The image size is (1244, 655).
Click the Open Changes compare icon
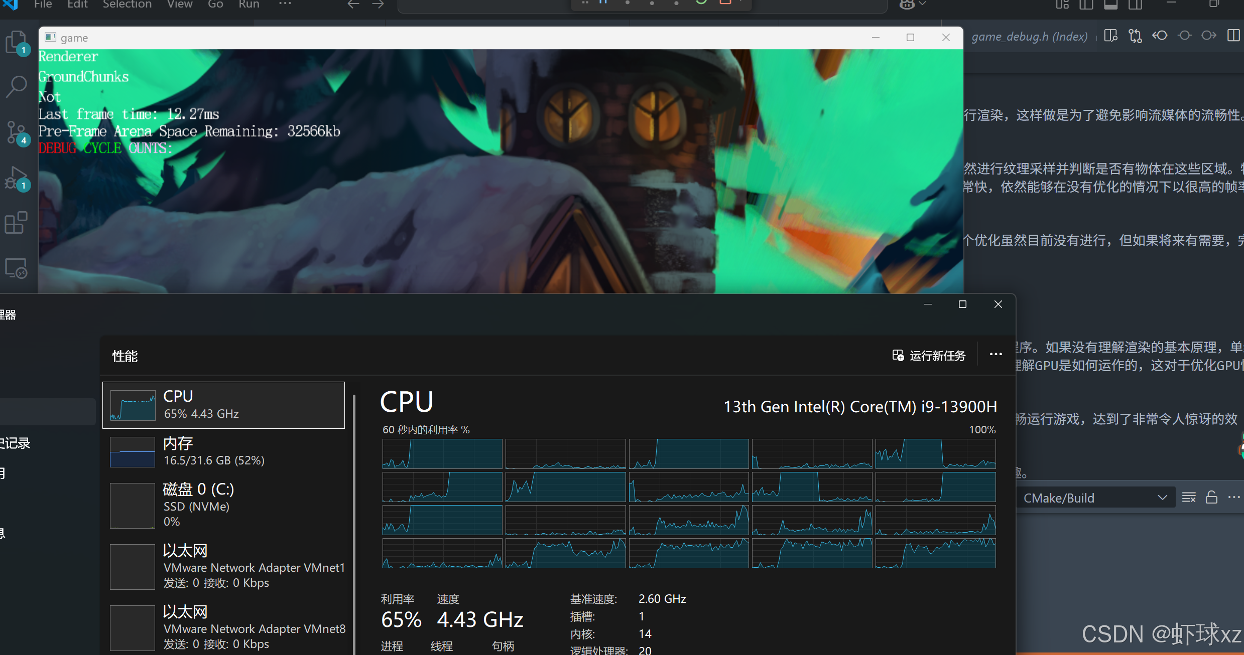coord(1135,36)
